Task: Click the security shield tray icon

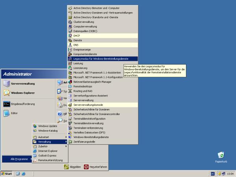Action: pyautogui.click(x=219, y=174)
